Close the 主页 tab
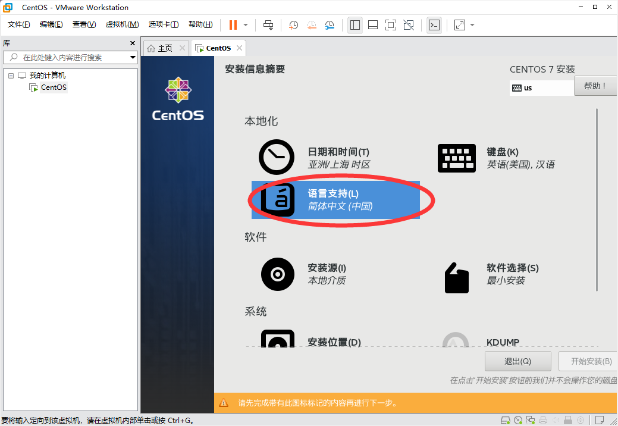Screen dimensions: 618x426 click(182, 48)
